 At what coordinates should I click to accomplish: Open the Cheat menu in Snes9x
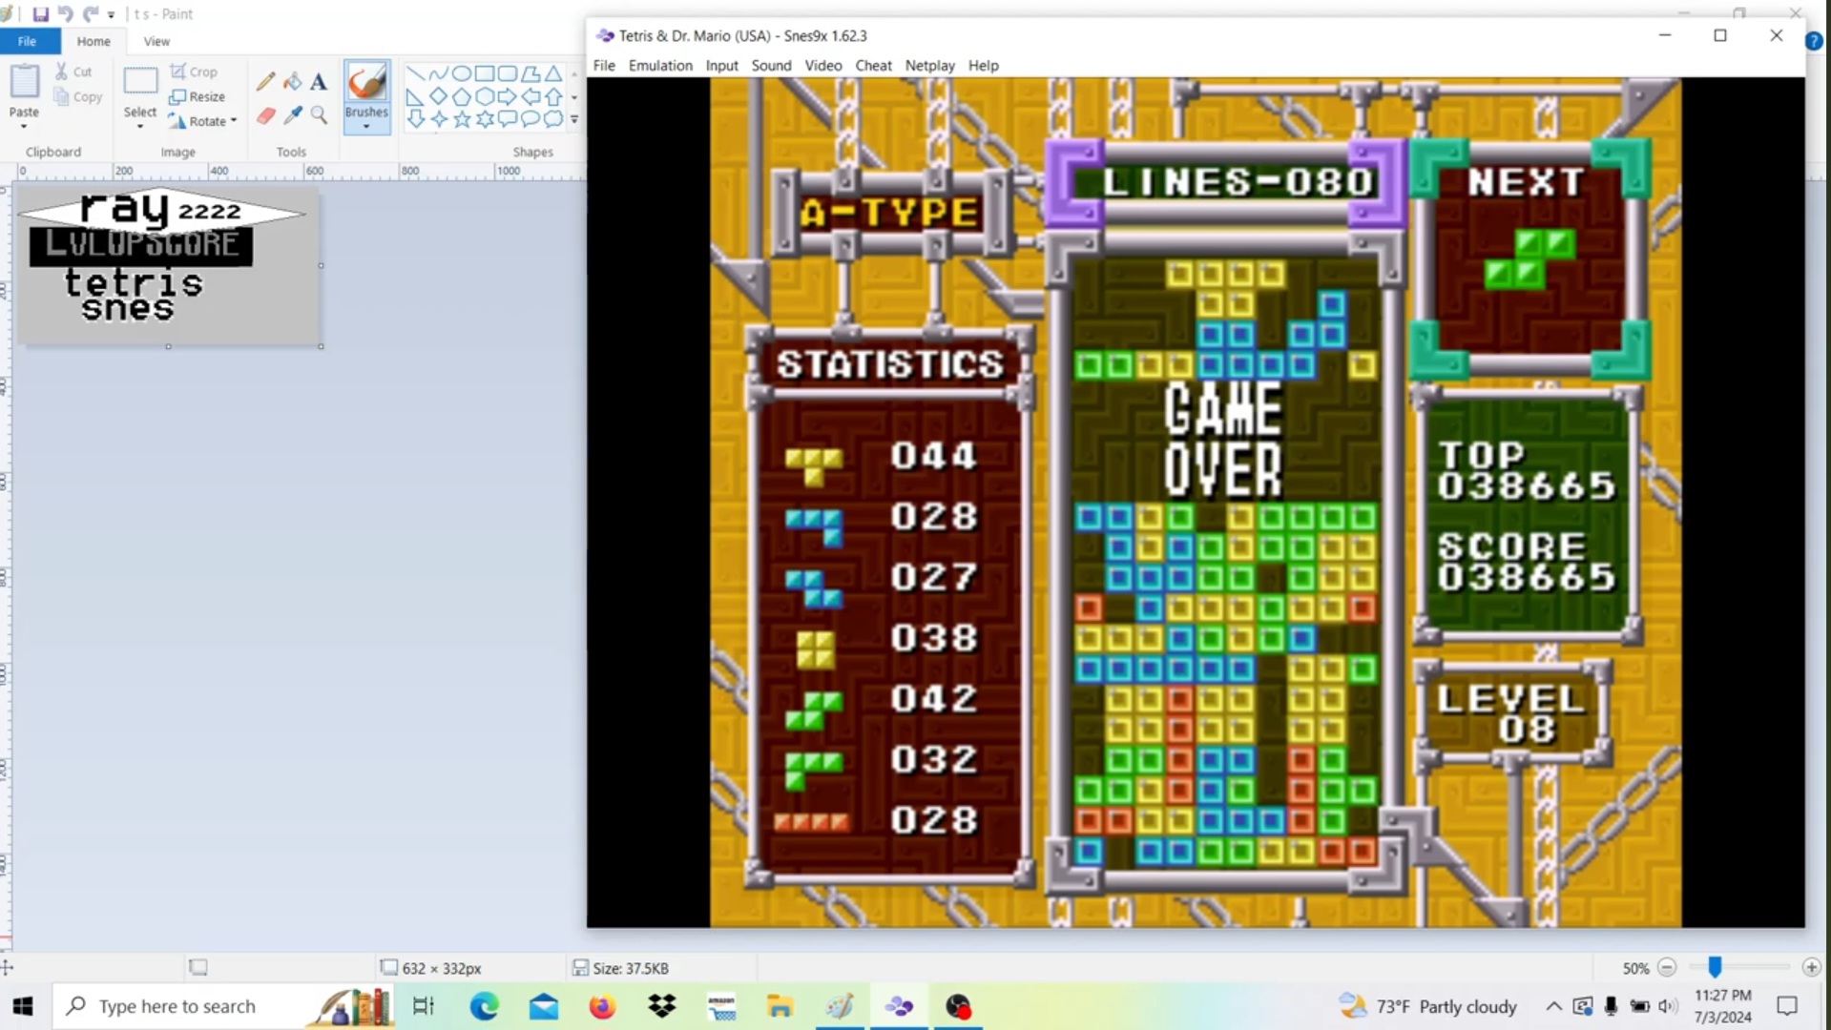pos(872,66)
